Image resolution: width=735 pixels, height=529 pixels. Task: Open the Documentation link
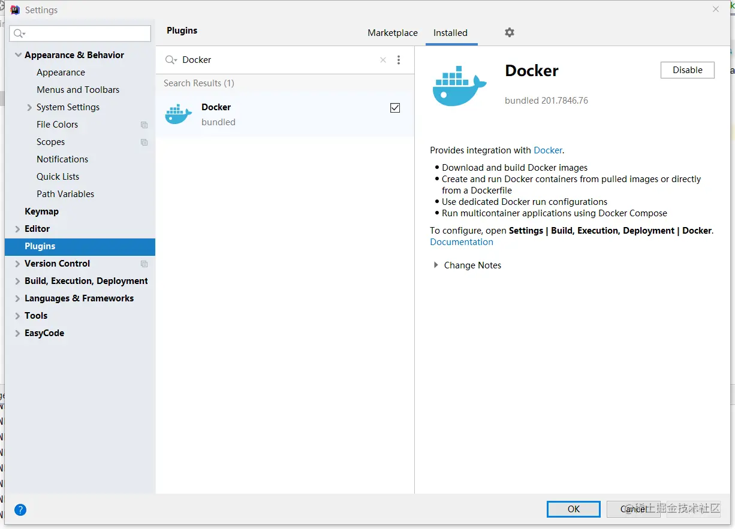pos(462,242)
